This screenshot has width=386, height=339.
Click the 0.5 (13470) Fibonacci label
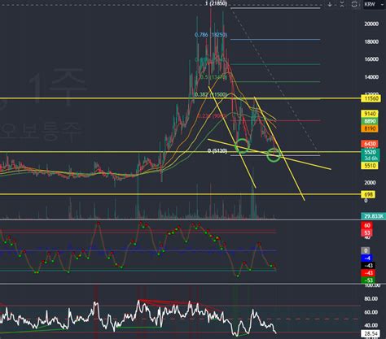[x=213, y=77]
